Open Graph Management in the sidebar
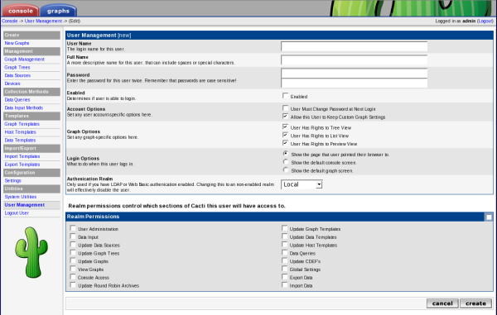The height and width of the screenshot is (315, 497). 24,60
